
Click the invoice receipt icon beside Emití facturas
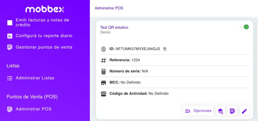tap(10, 23)
